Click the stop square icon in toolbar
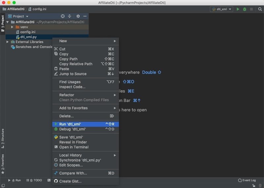The width and height of the screenshot is (264, 188). [251, 9]
